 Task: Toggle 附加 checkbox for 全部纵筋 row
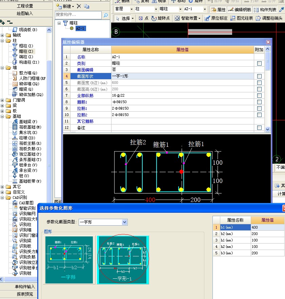[x=259, y=95]
